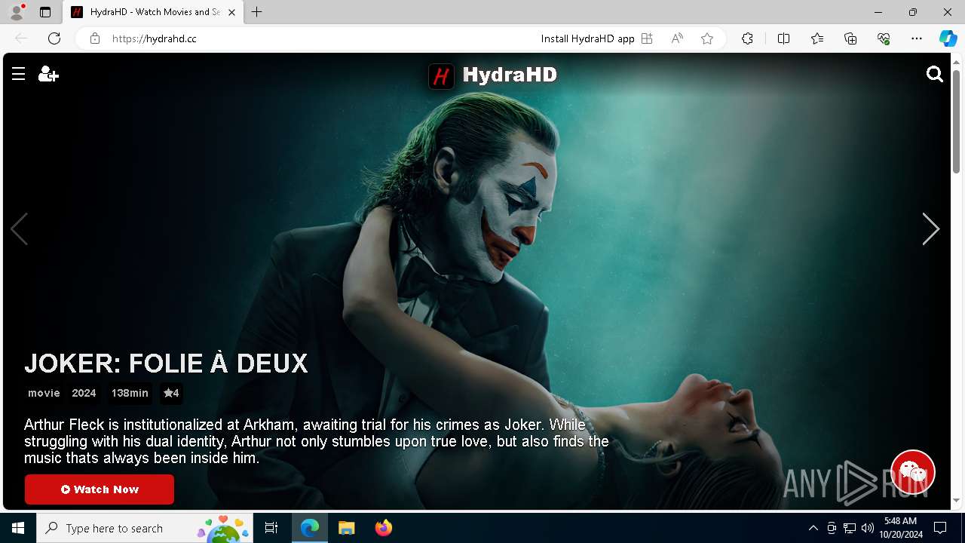Open Browser essentials icon
Screen dimensions: 965x543
[884, 38]
